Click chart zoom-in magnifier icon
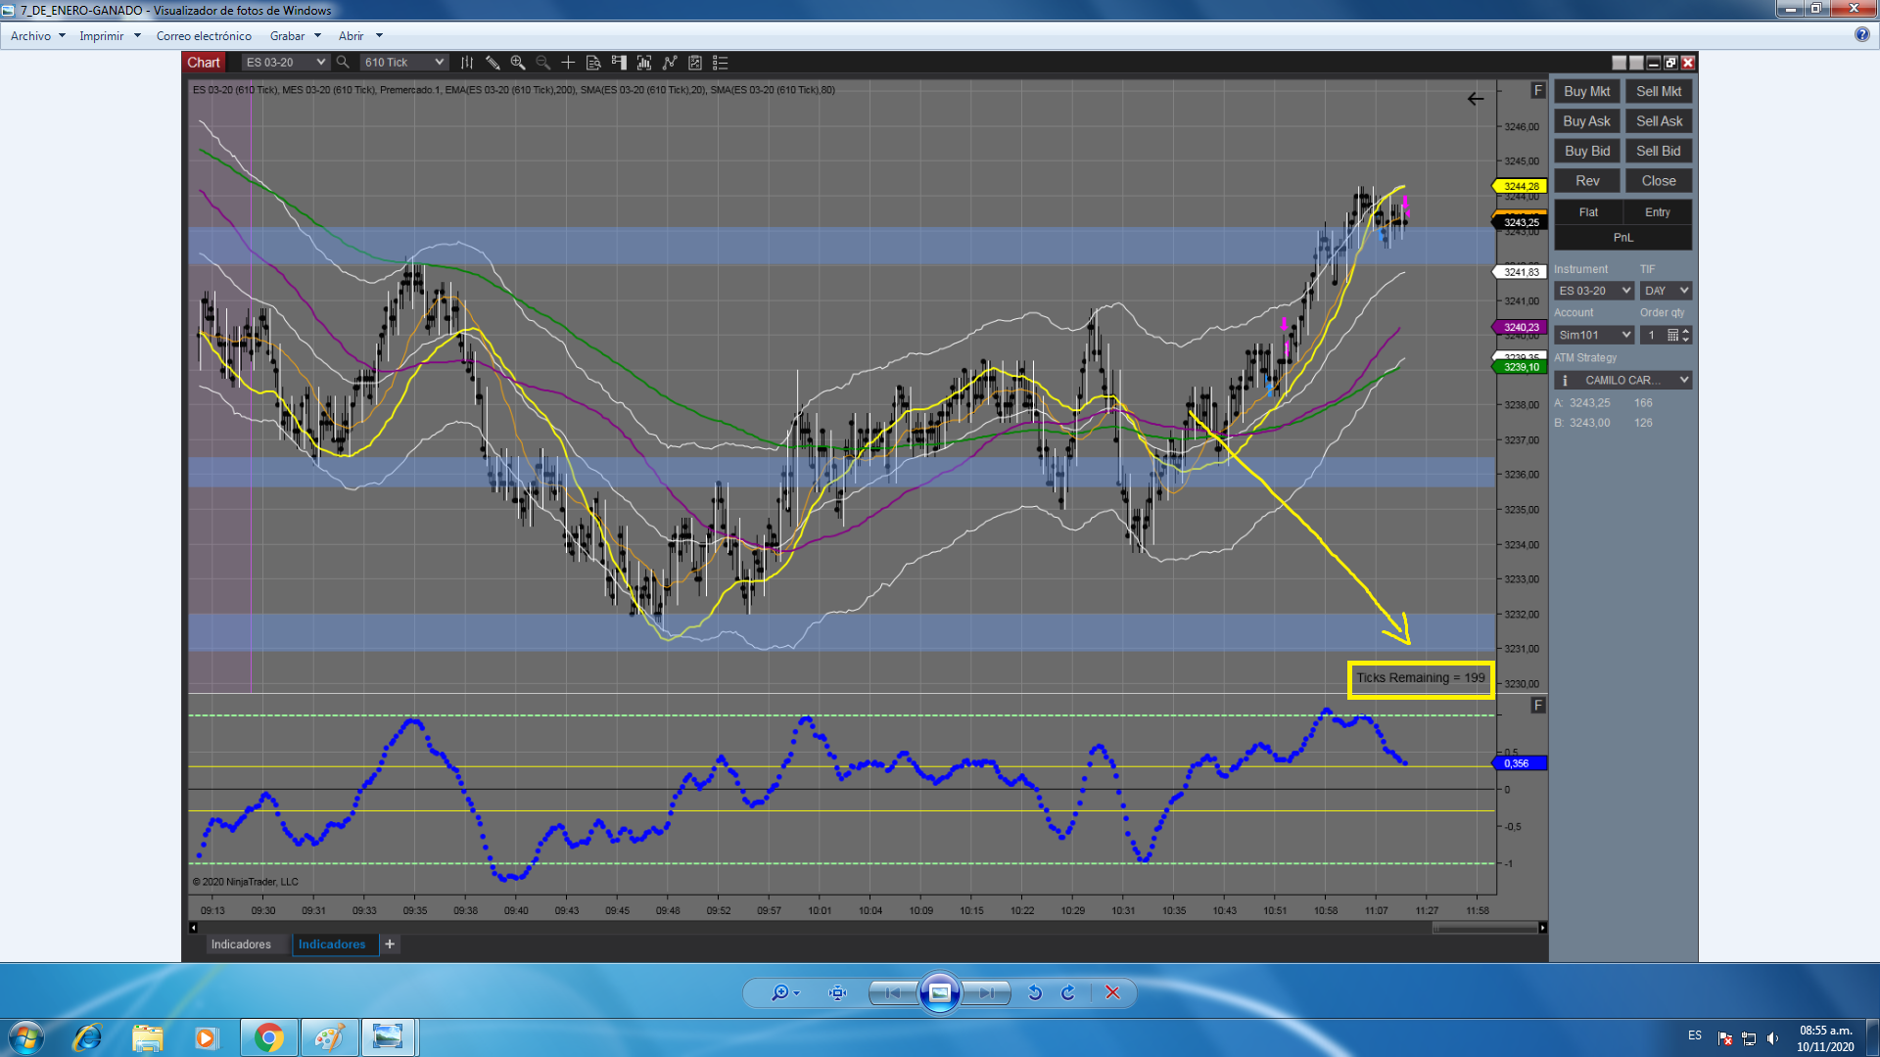 pyautogui.click(x=518, y=63)
